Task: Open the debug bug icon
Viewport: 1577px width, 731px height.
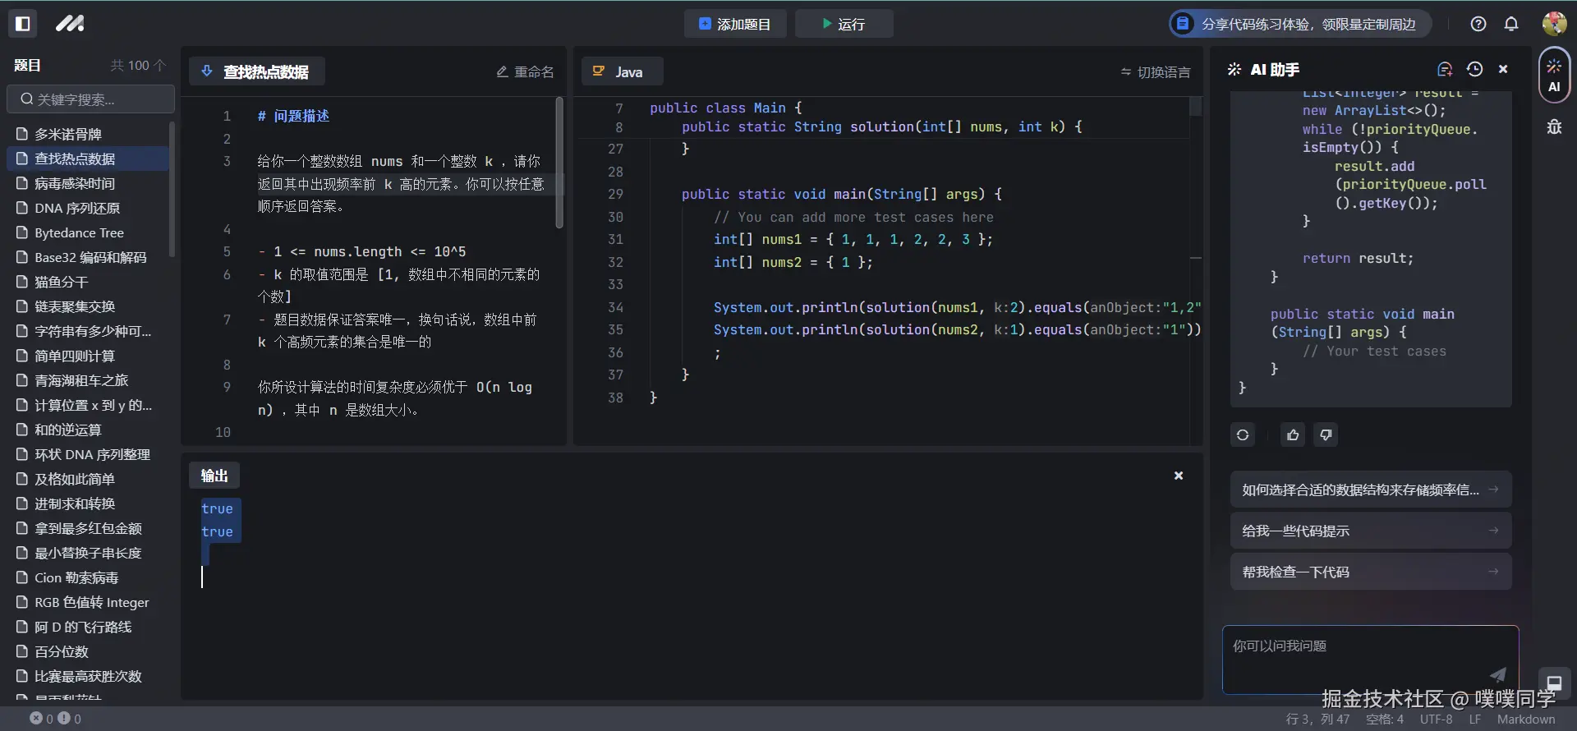Action: click(1554, 127)
